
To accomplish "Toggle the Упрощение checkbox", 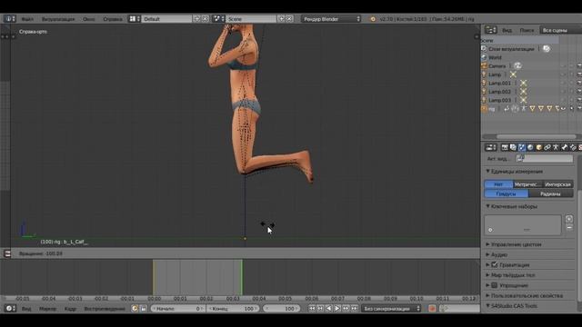I will pyautogui.click(x=495, y=285).
